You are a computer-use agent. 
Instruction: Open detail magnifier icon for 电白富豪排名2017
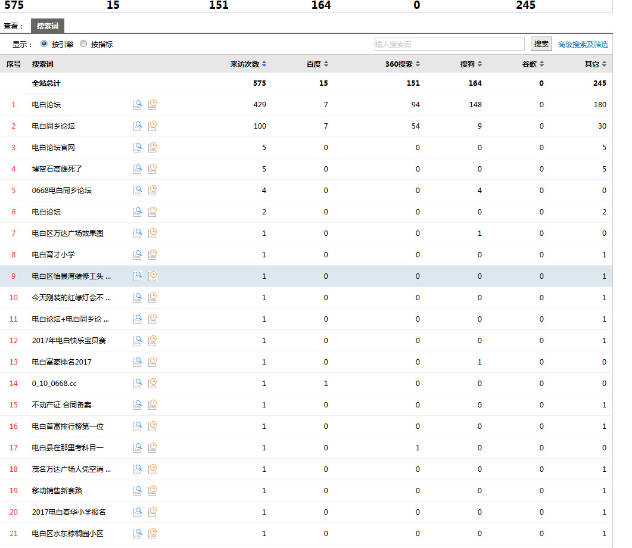pos(138,362)
